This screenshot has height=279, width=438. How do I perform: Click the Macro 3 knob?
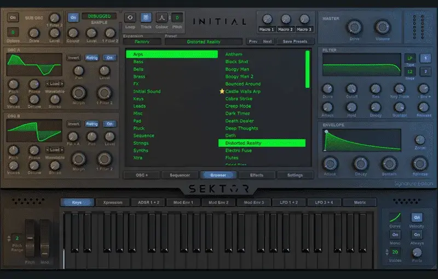[304, 19]
